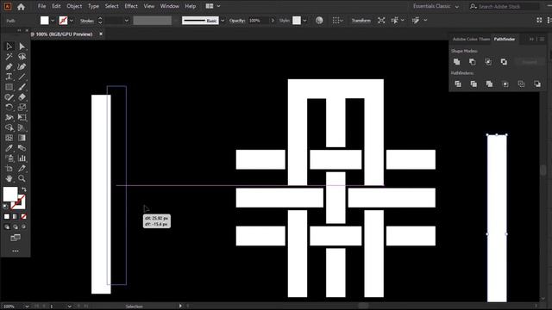Viewport: 552px width, 310px height.
Task: Open graphic Style dropdown
Action: pos(304,21)
